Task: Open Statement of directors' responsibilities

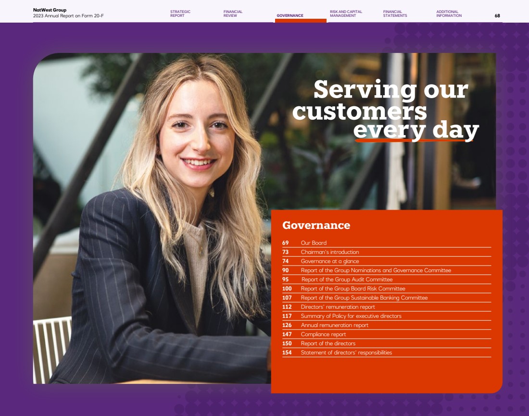Action: [x=387, y=352]
